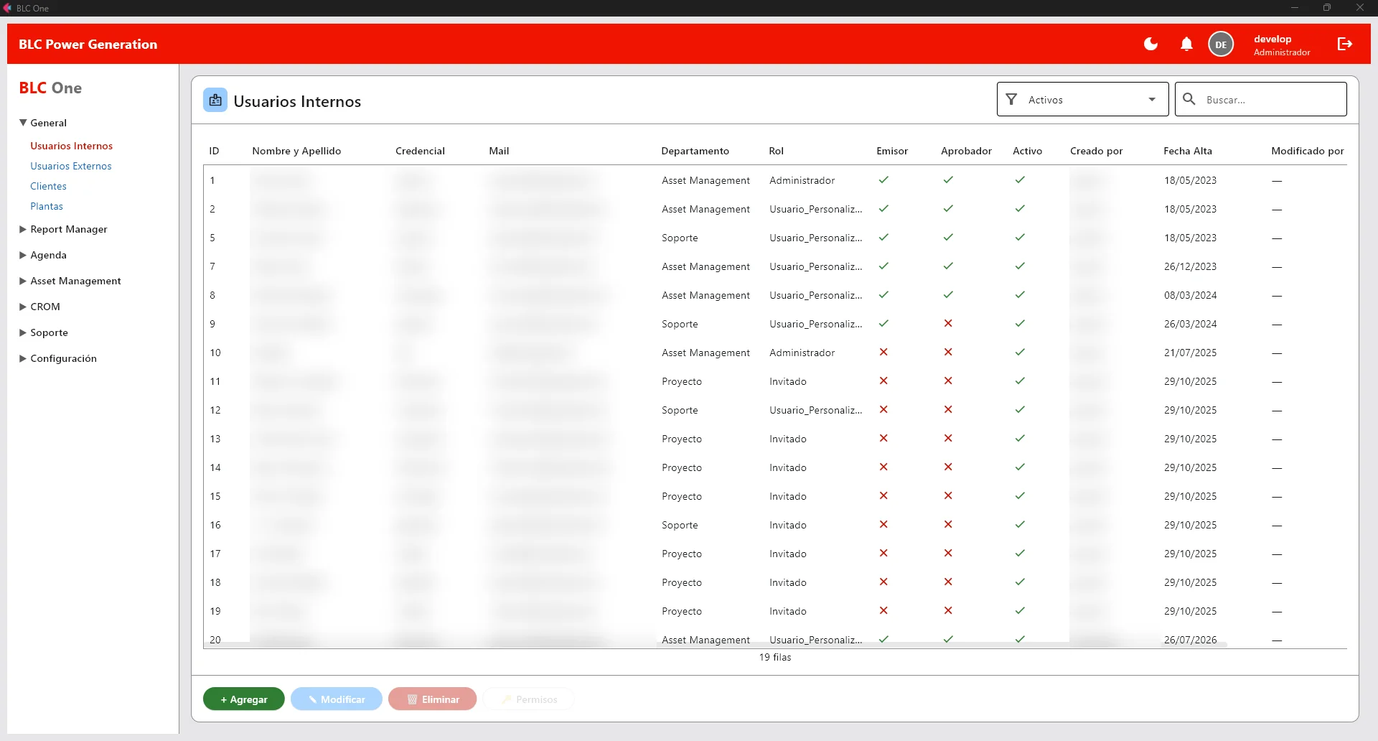Viewport: 1378px width, 741px height.
Task: Expand the CROM section
Action: click(40, 307)
